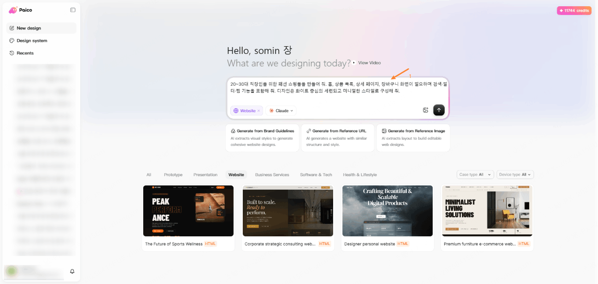Choose Generate from Brand Guidelines
The width and height of the screenshot is (598, 284).
[x=262, y=138]
